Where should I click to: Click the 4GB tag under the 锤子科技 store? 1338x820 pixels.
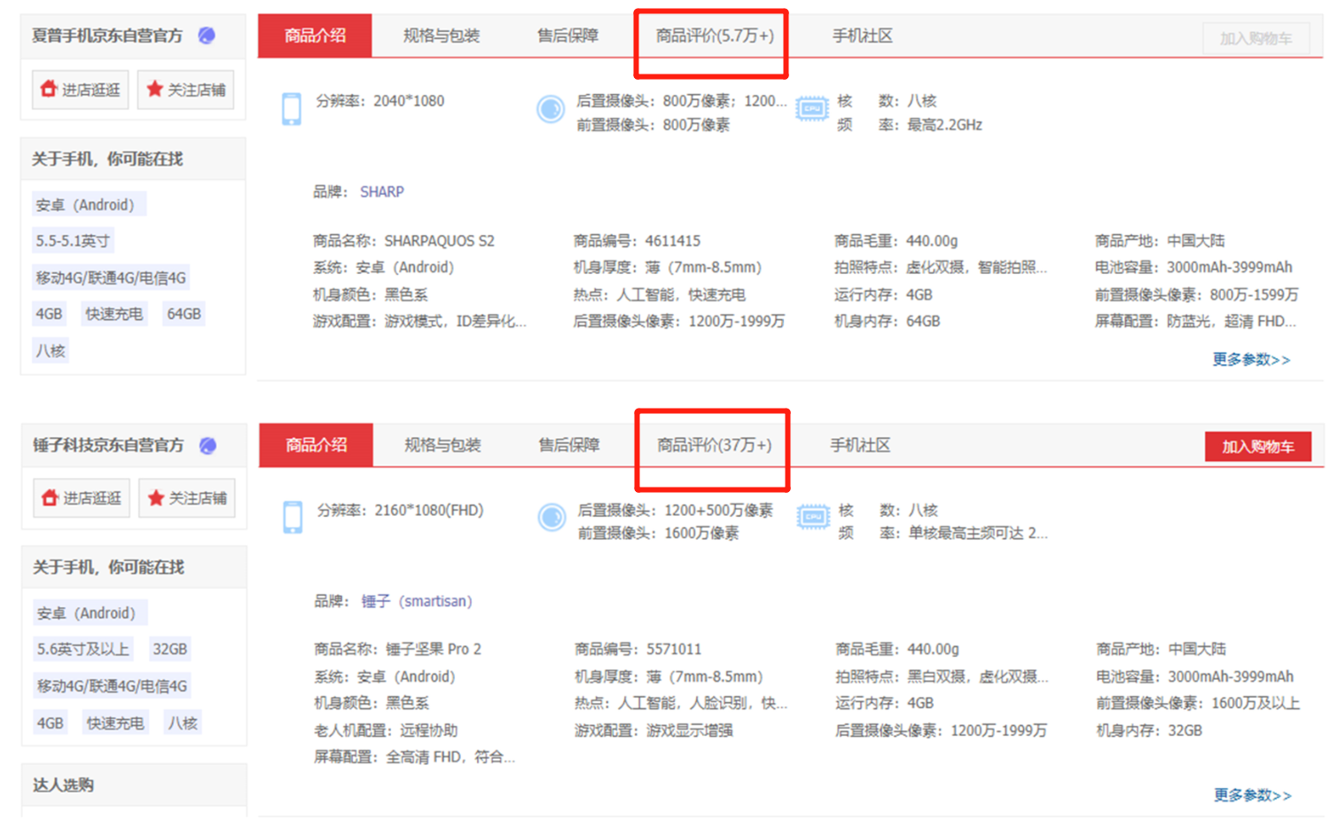coord(51,723)
